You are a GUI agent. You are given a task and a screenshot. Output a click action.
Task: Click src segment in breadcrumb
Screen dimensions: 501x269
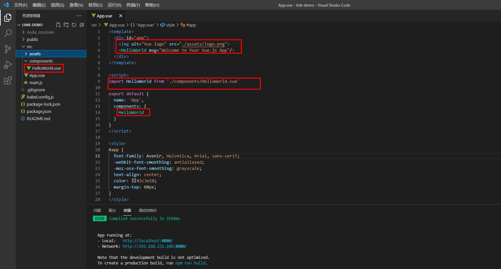[94, 25]
